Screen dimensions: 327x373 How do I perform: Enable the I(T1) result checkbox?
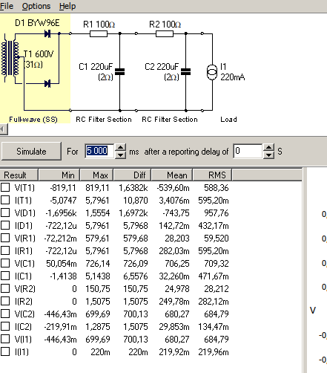(5, 200)
